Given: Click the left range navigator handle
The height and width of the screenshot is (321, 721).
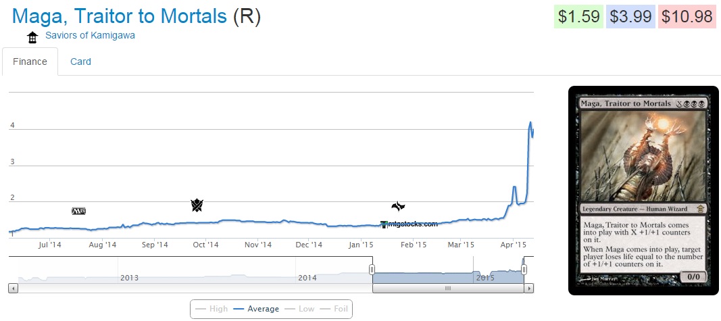Looking at the screenshot, I should click(x=372, y=270).
